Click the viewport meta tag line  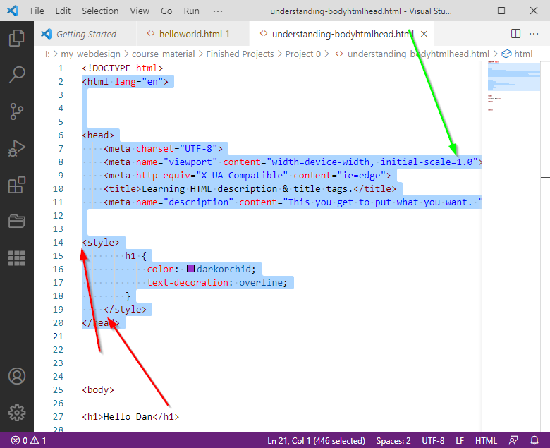[293, 162]
